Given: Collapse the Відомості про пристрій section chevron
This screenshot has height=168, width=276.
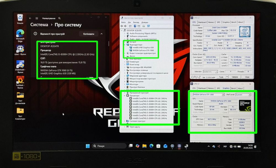Looking at the screenshot, I should pyautogui.click(x=102, y=34).
